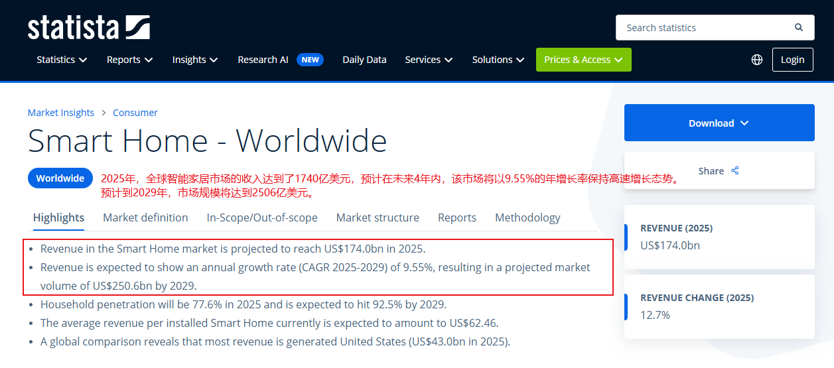This screenshot has width=834, height=368.
Task: Click the search magnifier icon
Action: click(x=799, y=28)
